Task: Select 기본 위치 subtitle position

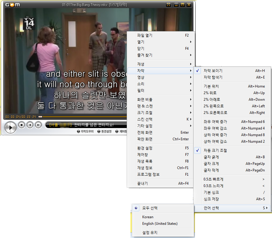Action: [232, 86]
